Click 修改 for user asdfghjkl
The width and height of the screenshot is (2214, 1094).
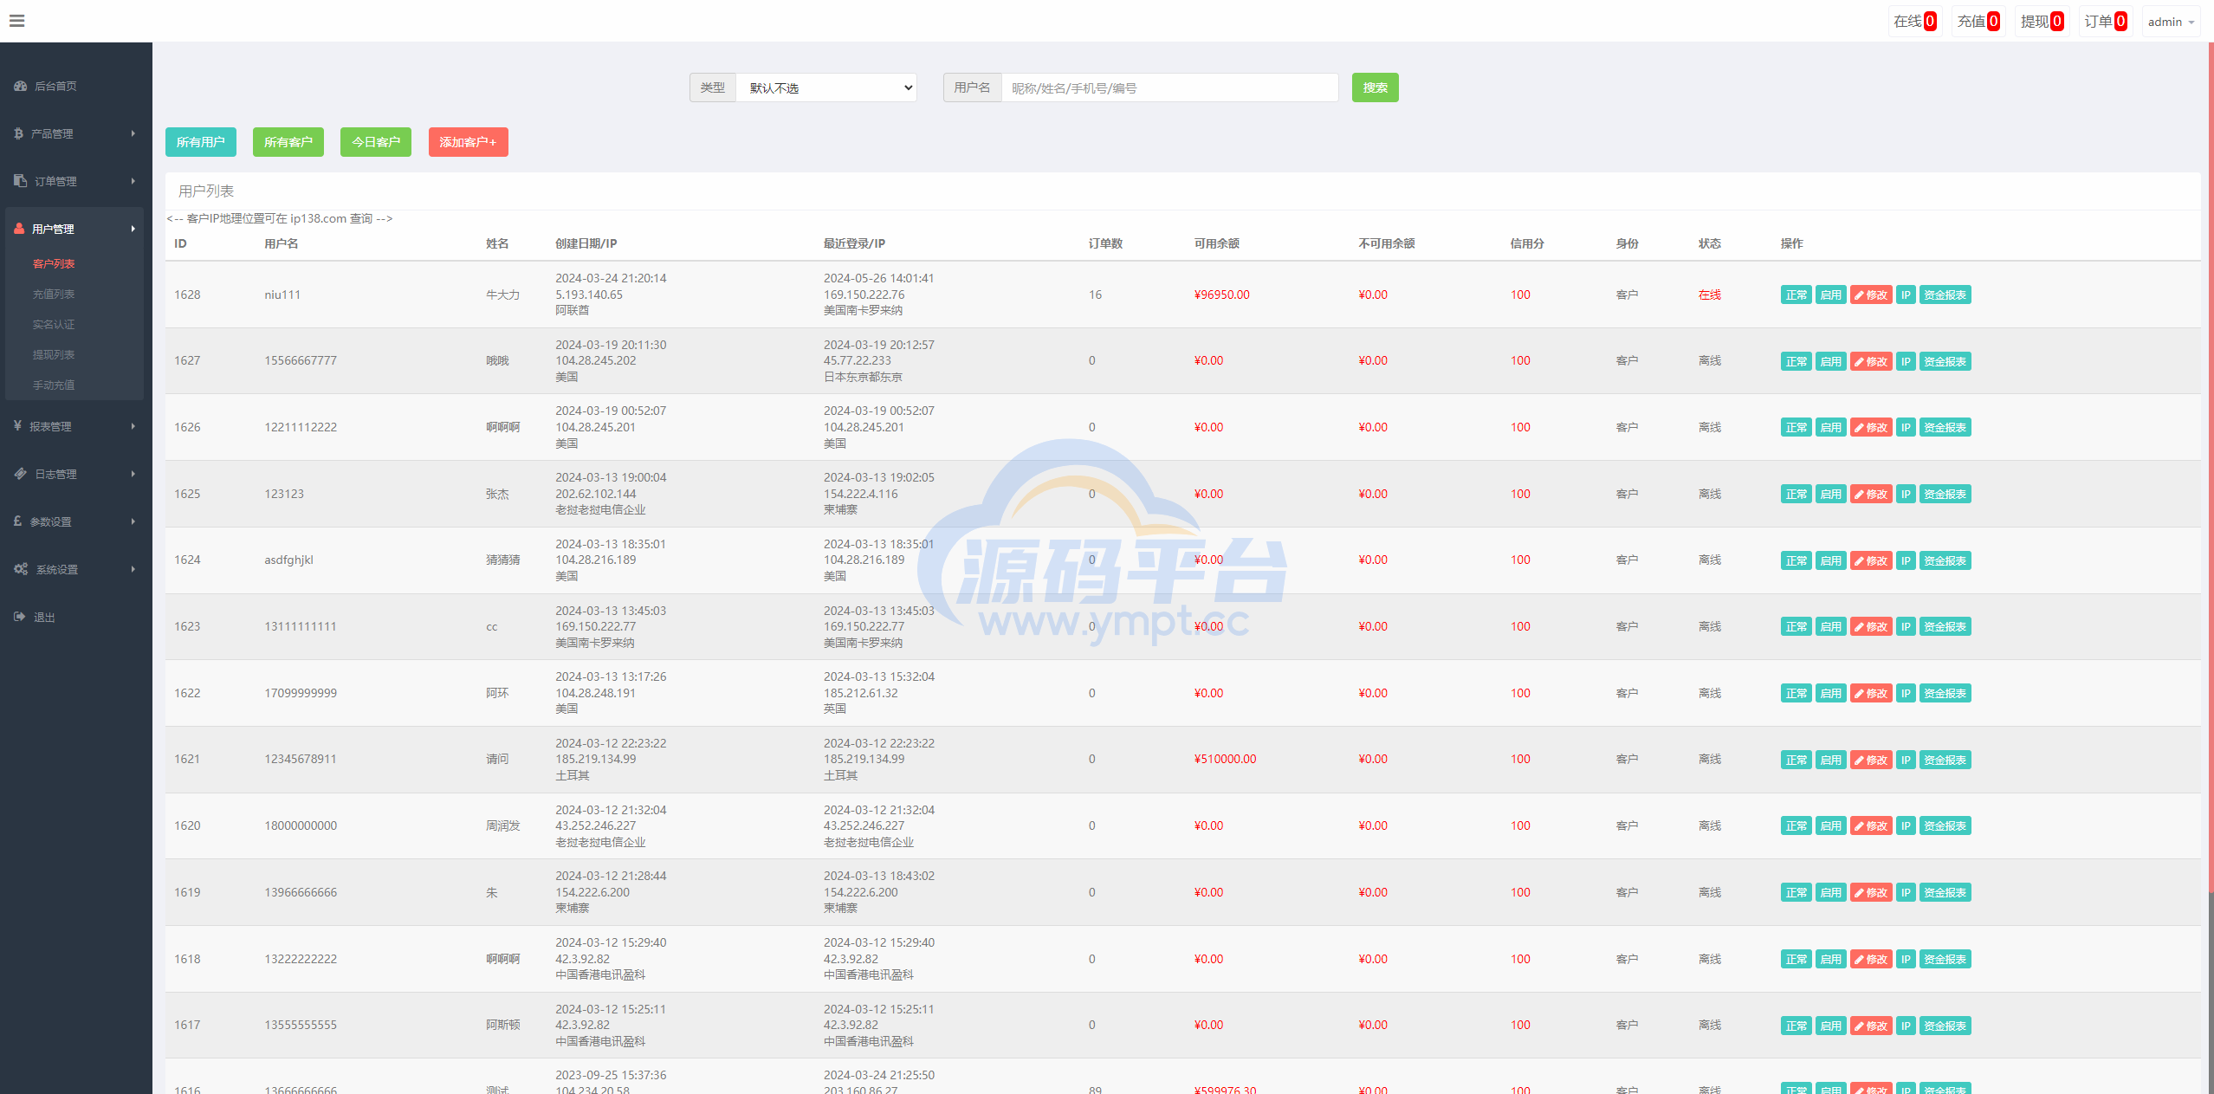[x=1871, y=560]
